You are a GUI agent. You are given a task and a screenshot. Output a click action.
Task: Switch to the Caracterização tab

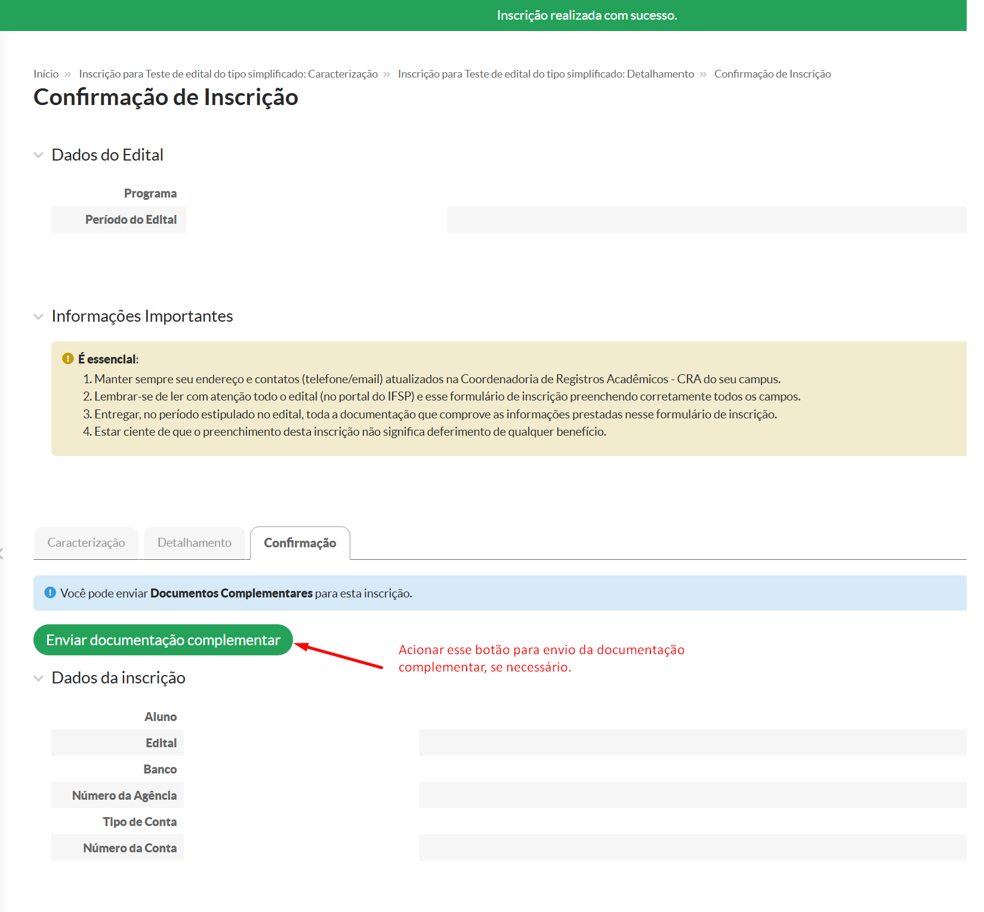pyautogui.click(x=86, y=543)
